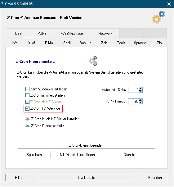This screenshot has width=174, height=187.
Task: Switch to the POP3 tab
Action: [x=42, y=33]
